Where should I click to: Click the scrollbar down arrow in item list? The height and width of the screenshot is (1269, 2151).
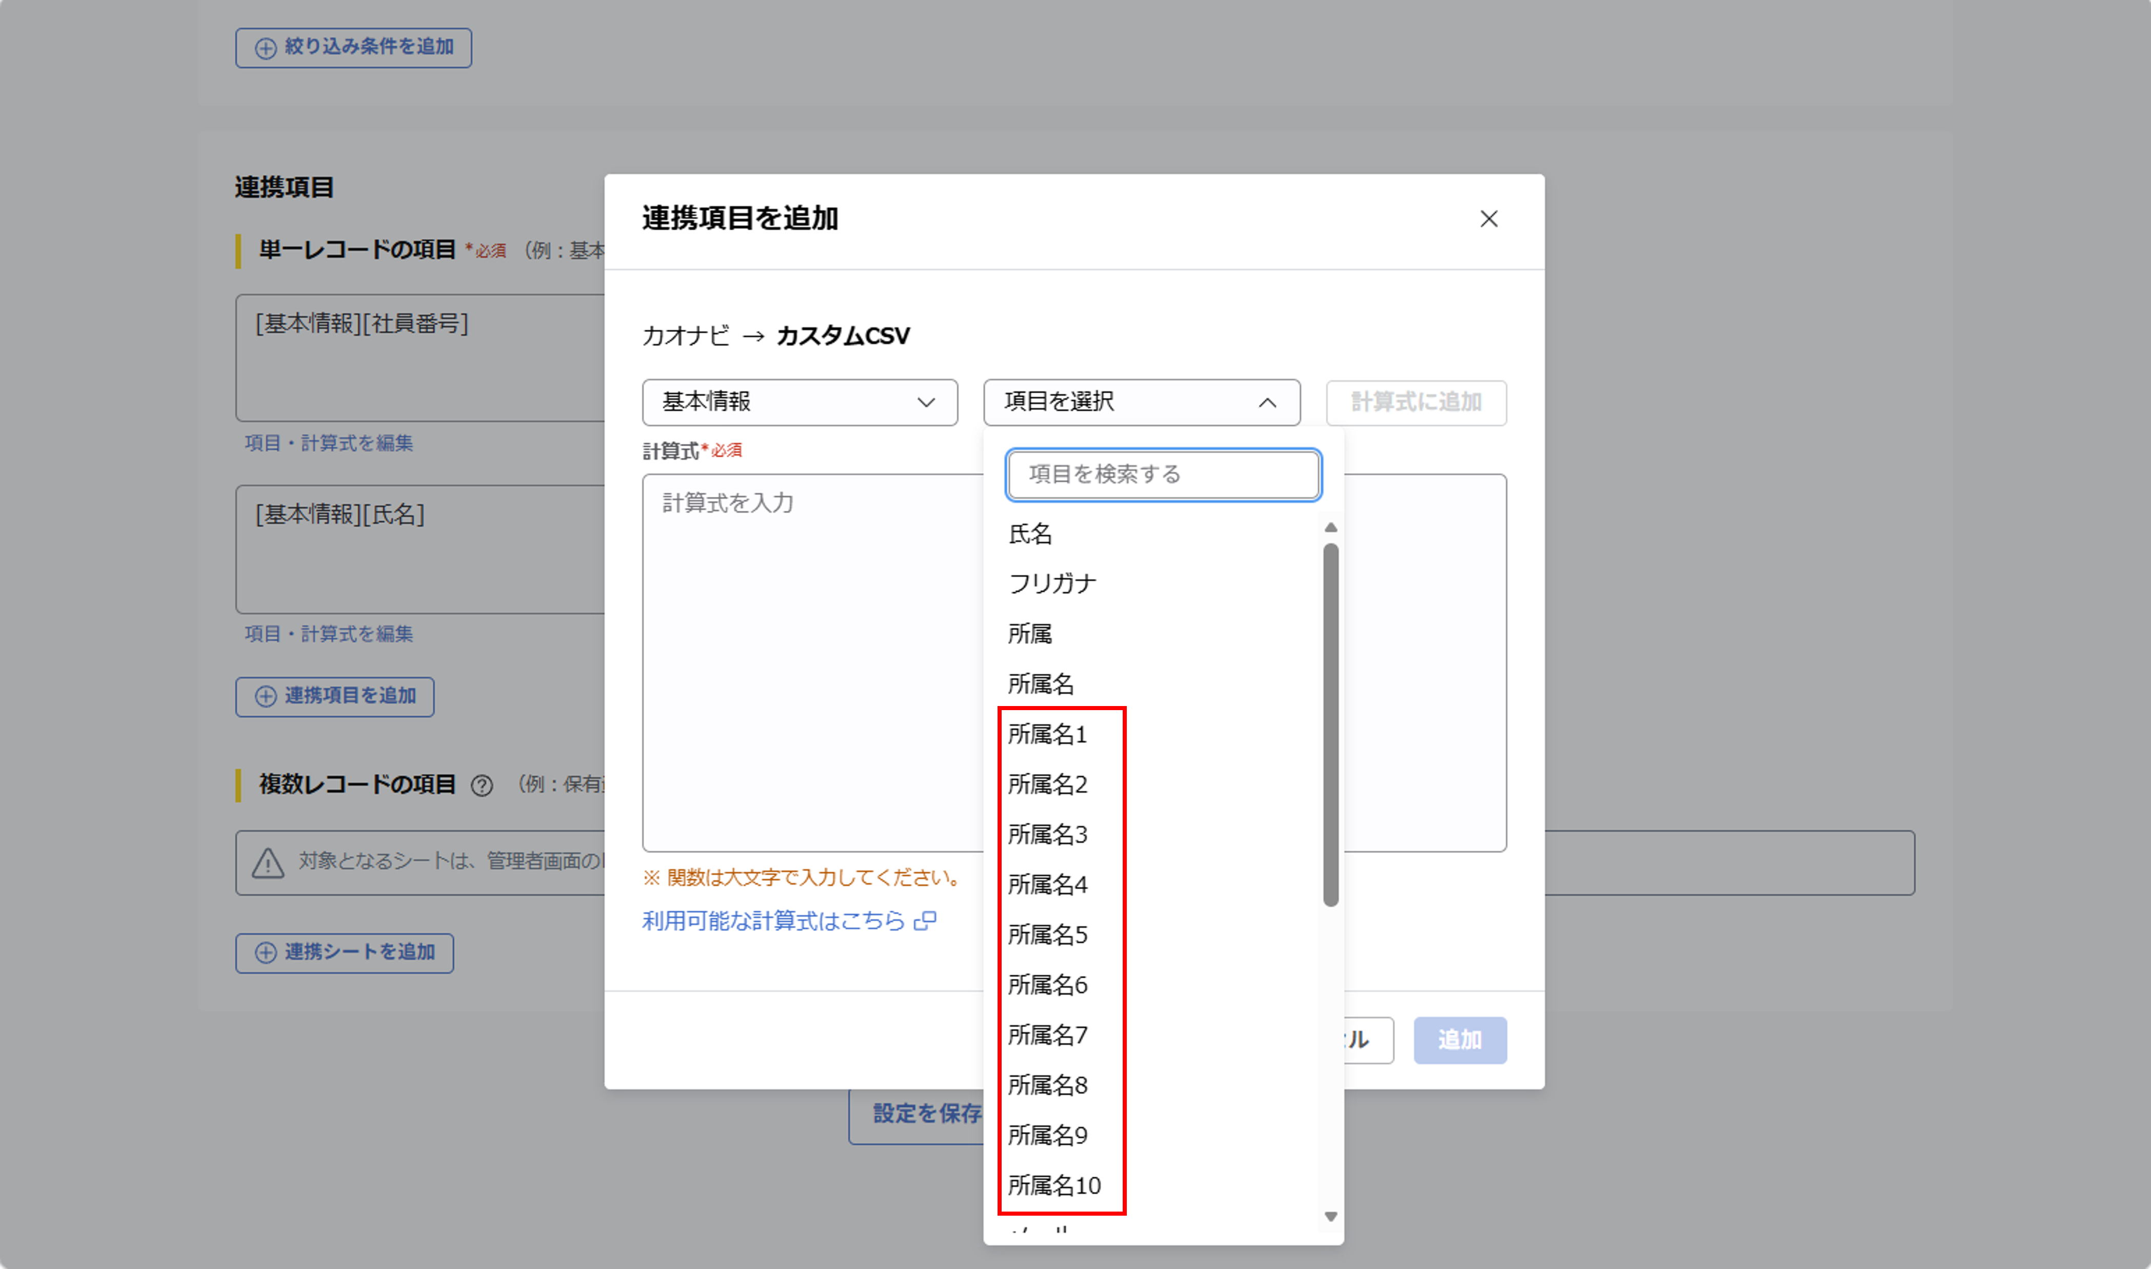point(1330,1216)
